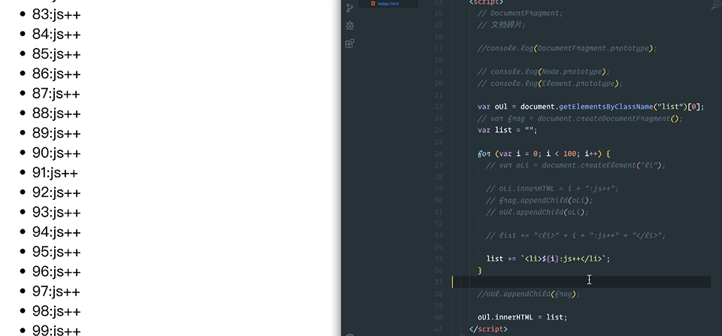Screen dimensions: 722x336
Task: Click list item 93:js++
Action: coord(56,213)
